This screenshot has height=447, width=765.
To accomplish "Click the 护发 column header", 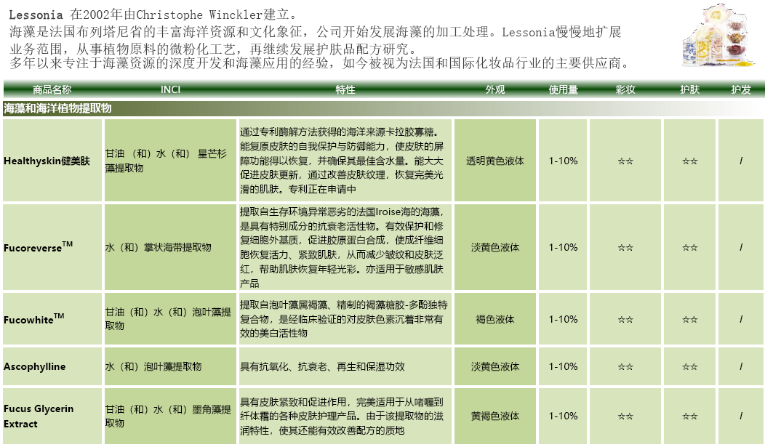I will pyautogui.click(x=740, y=89).
